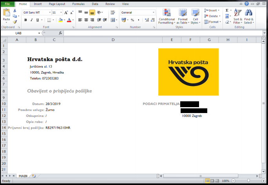
Task: Click Increase Font Size icon
Action: tap(66, 13)
